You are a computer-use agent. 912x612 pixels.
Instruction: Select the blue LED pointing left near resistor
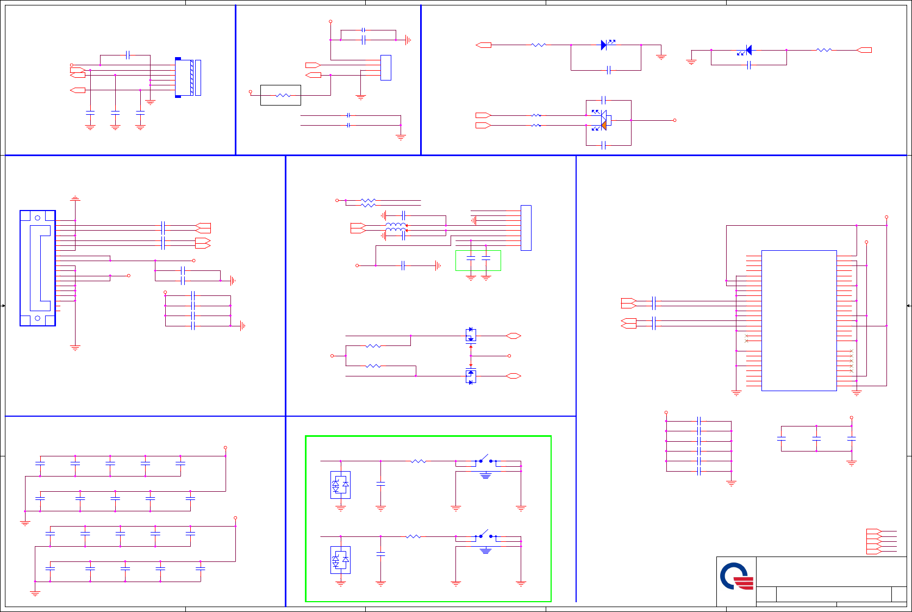pyautogui.click(x=746, y=51)
